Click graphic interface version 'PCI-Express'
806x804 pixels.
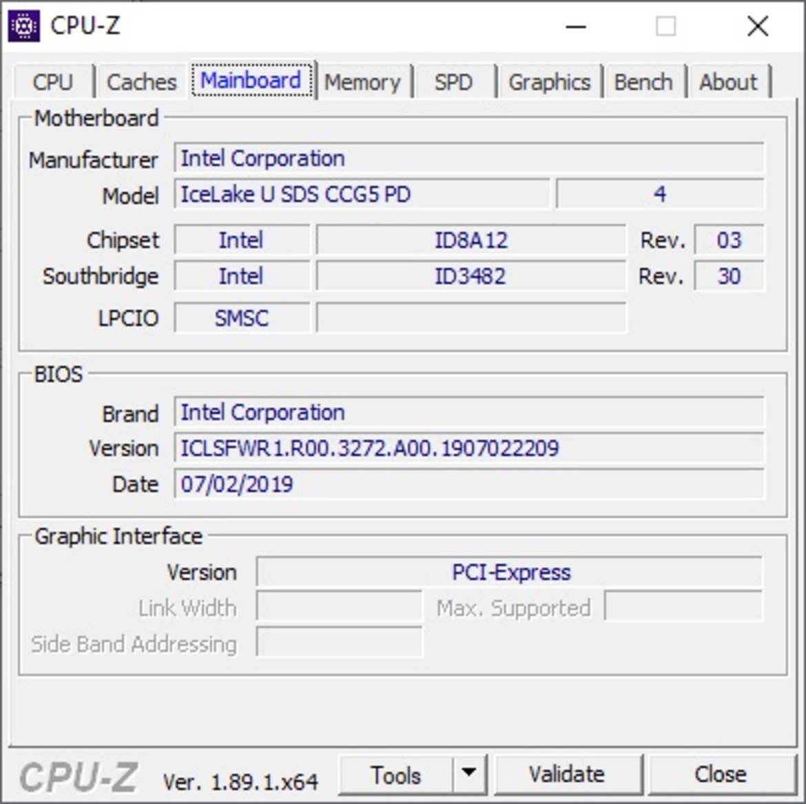pyautogui.click(x=509, y=572)
